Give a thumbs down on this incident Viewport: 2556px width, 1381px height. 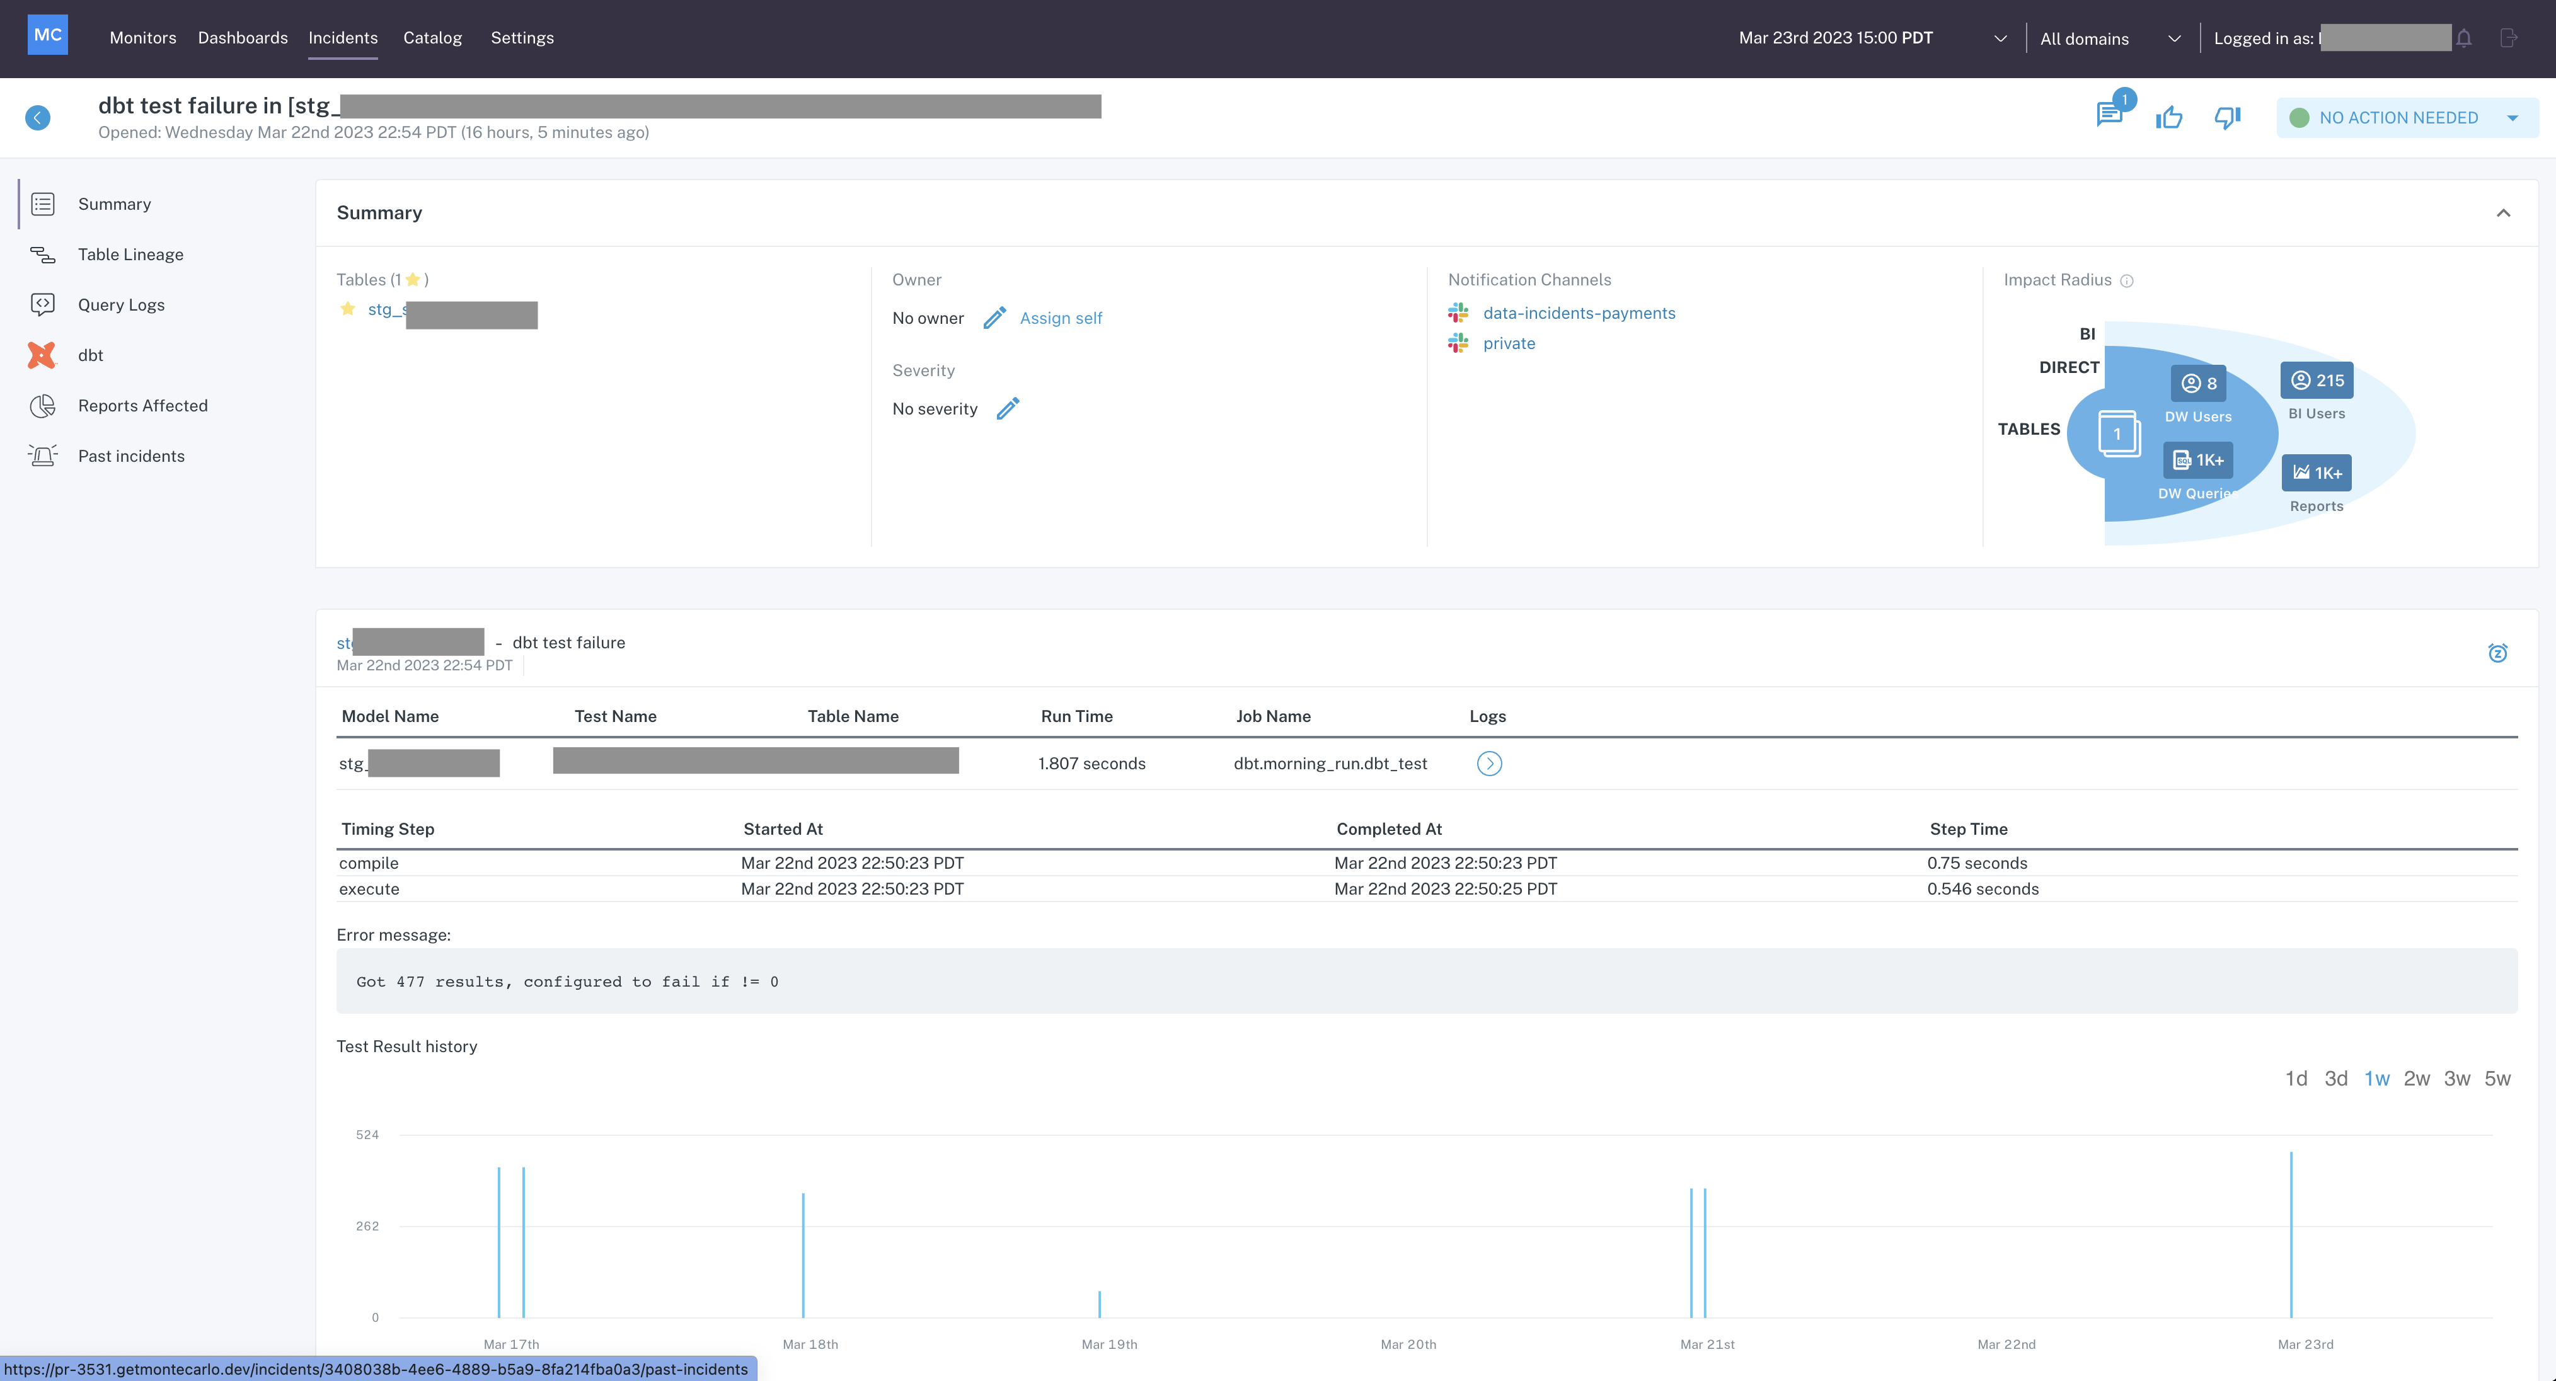pyautogui.click(x=2228, y=118)
